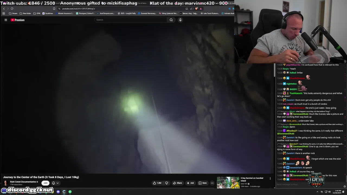The width and height of the screenshot is (347, 195).
Task: Go to YouTube Premium home logo
Action: (x=18, y=20)
